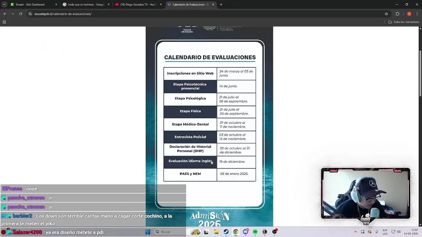Open Task View on the taskbar

(x=206, y=232)
